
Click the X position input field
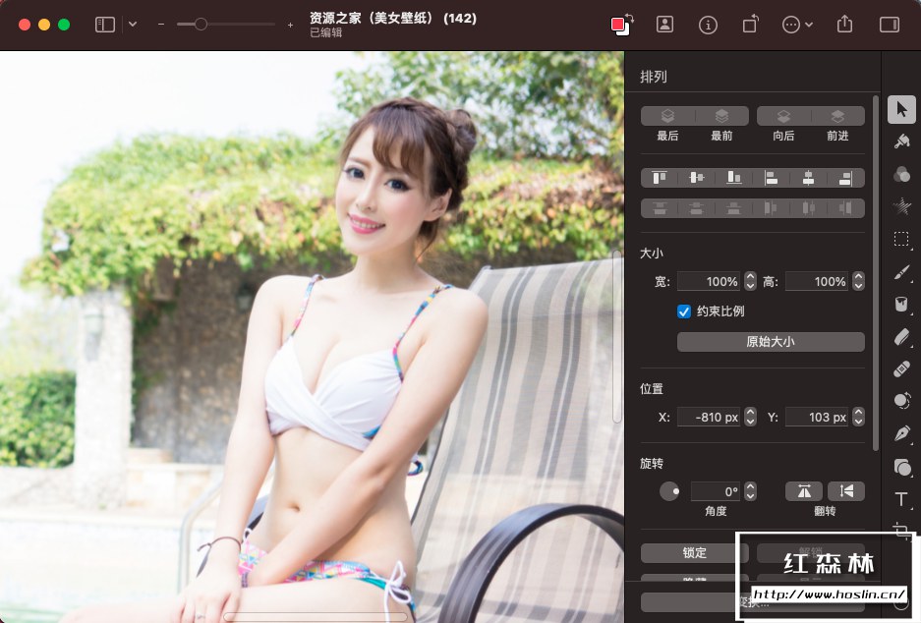(711, 417)
